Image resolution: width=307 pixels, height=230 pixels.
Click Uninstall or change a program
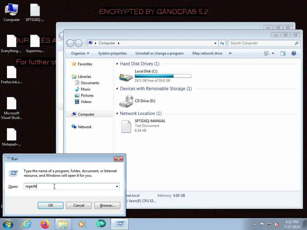click(x=159, y=53)
